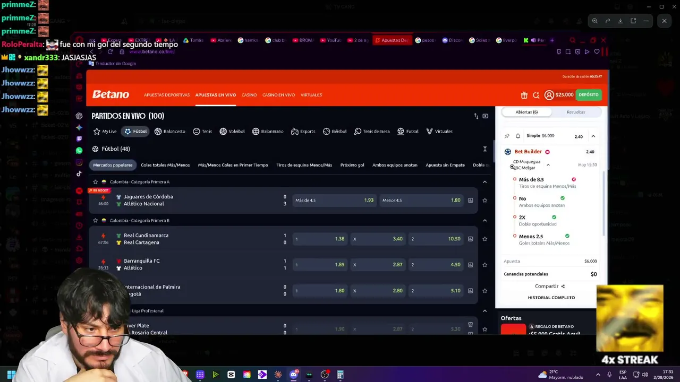
Task: Switch to the Resueltas bets tab
Action: point(576,112)
